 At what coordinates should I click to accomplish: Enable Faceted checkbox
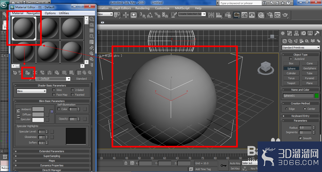72,95
